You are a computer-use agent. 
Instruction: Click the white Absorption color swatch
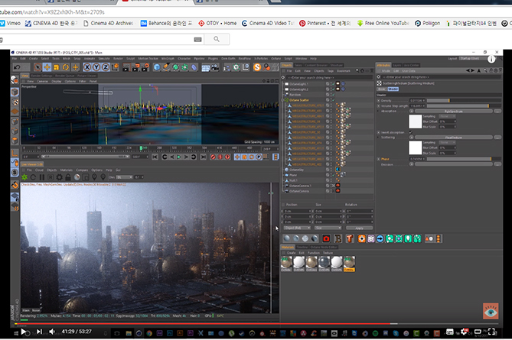(416, 121)
